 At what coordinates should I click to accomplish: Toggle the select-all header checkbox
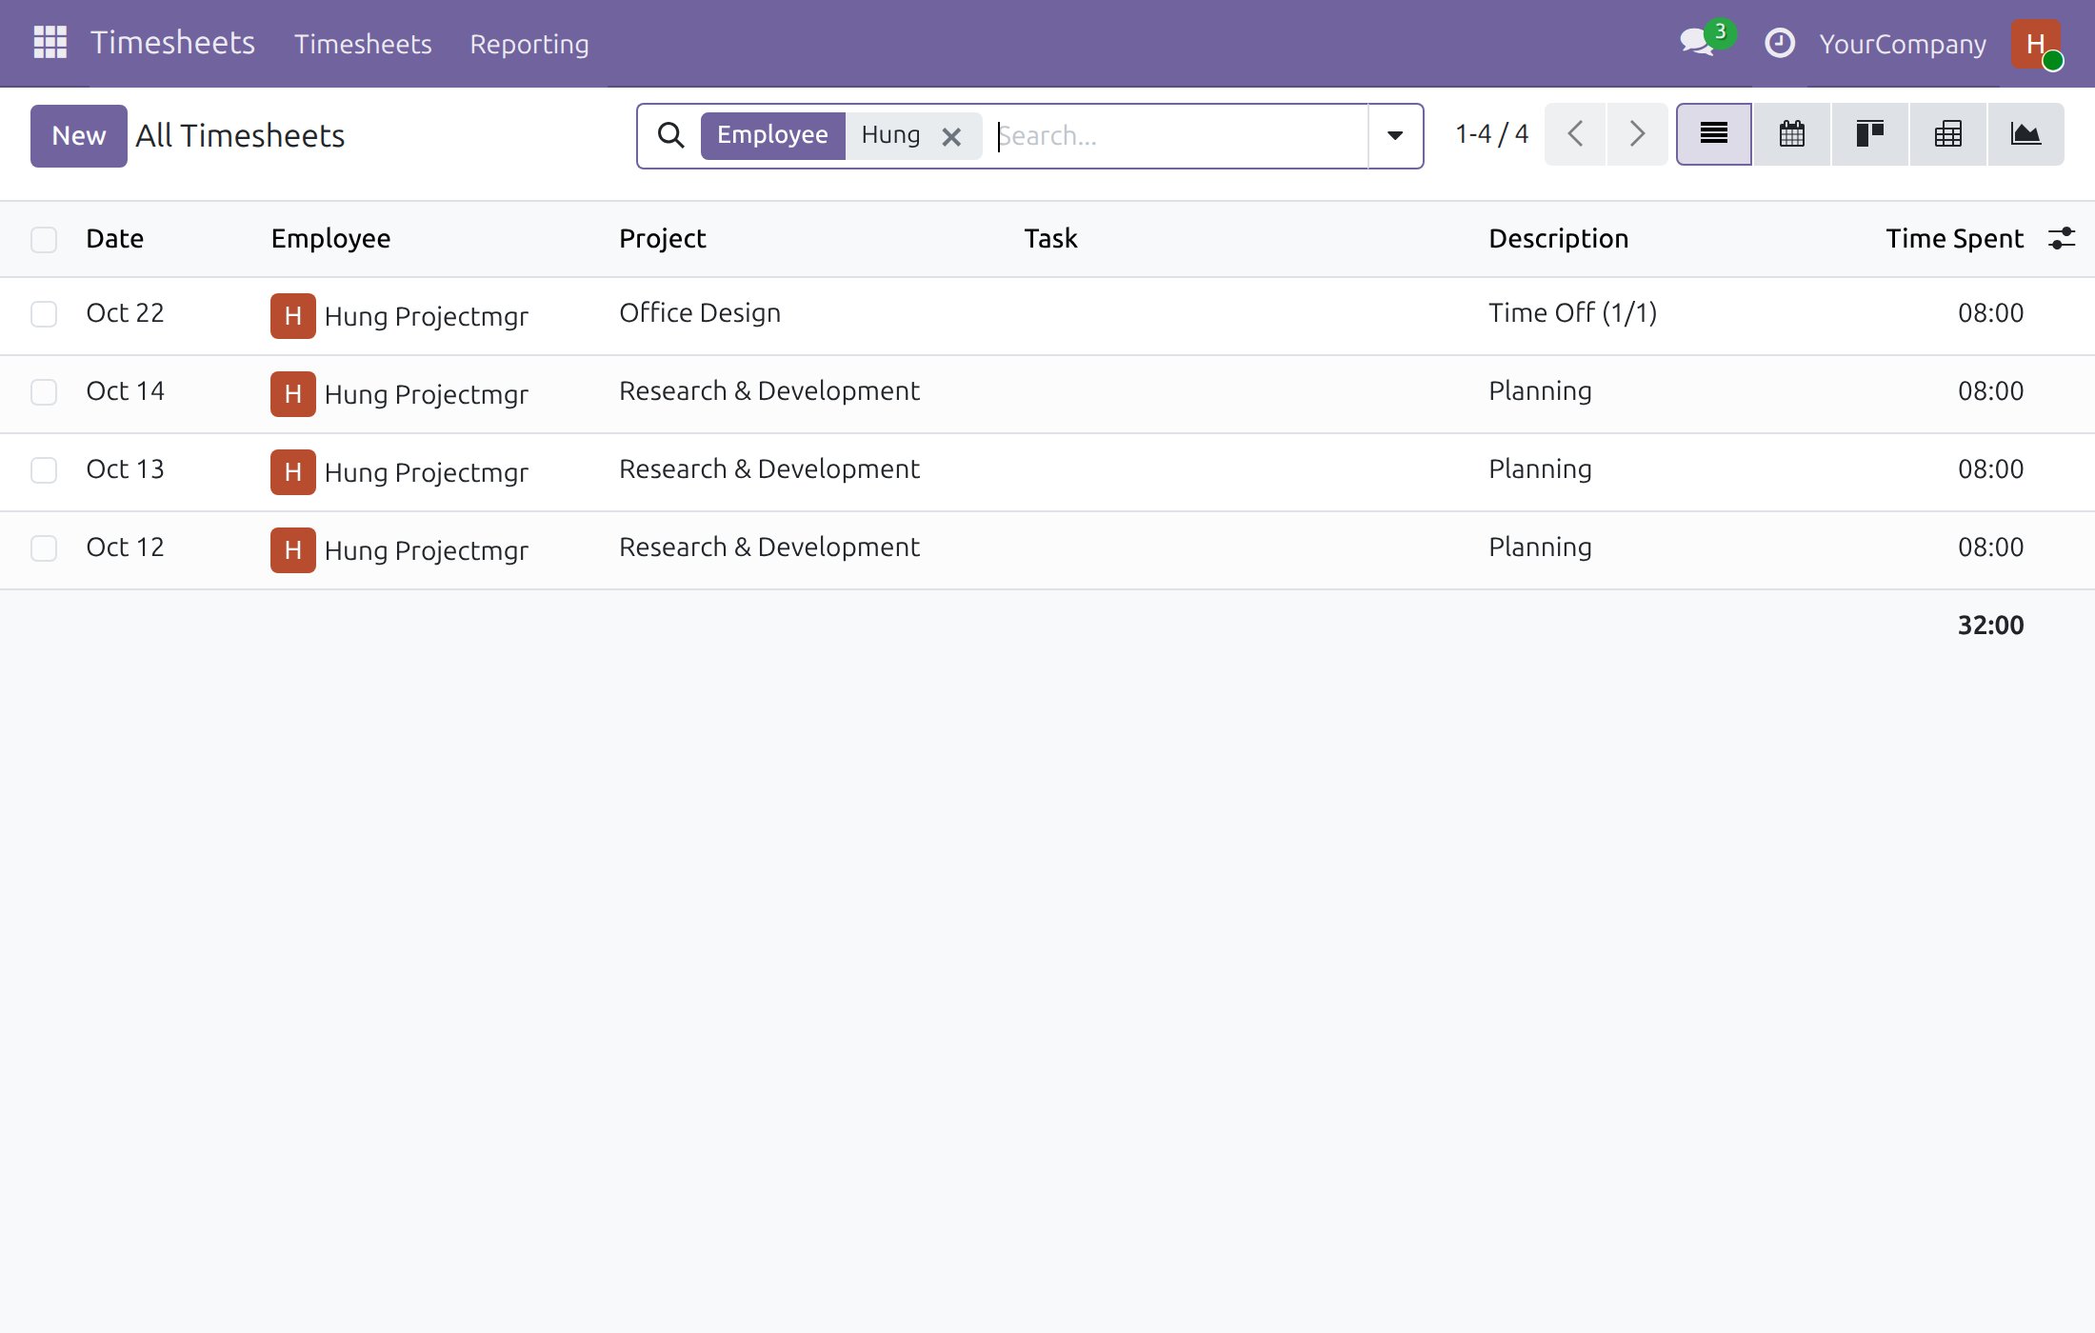click(x=44, y=239)
